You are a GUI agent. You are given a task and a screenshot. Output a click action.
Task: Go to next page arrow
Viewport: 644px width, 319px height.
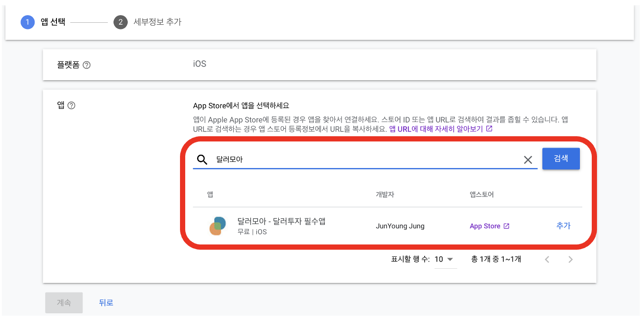571,259
